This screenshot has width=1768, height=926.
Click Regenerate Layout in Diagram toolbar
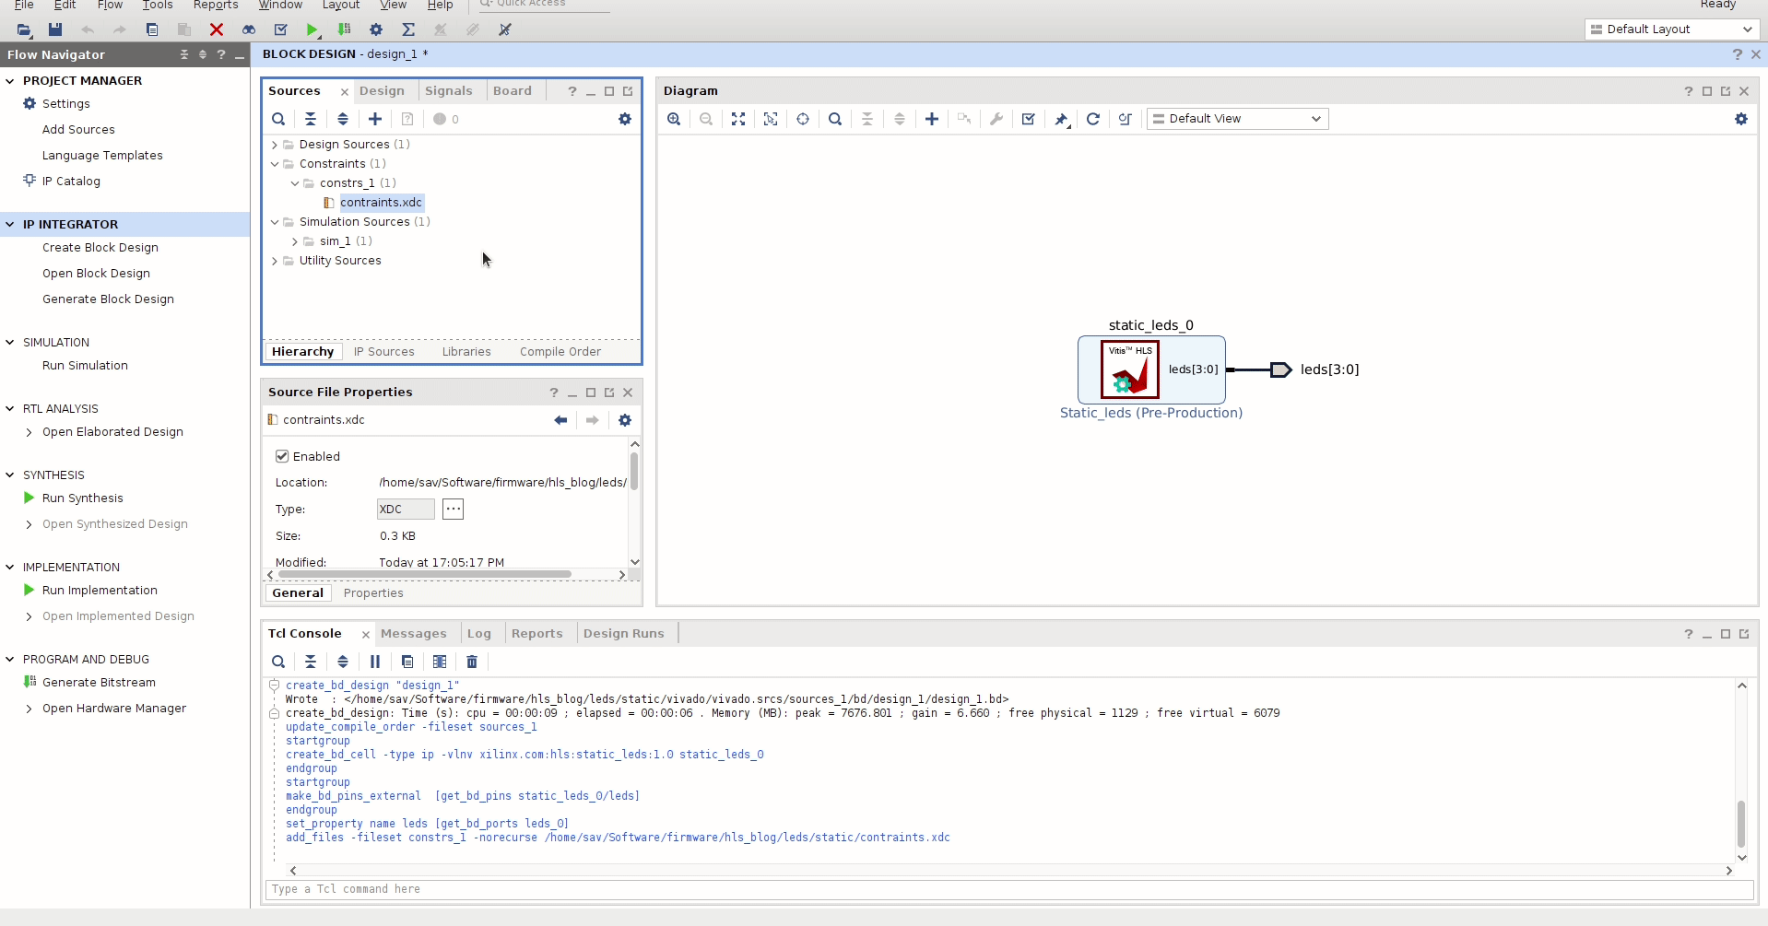1093,119
